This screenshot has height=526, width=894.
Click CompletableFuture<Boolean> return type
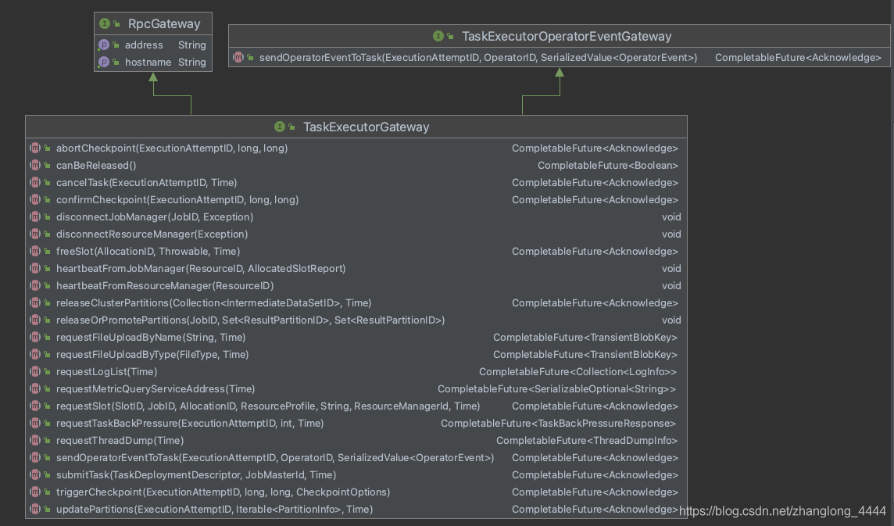point(608,166)
